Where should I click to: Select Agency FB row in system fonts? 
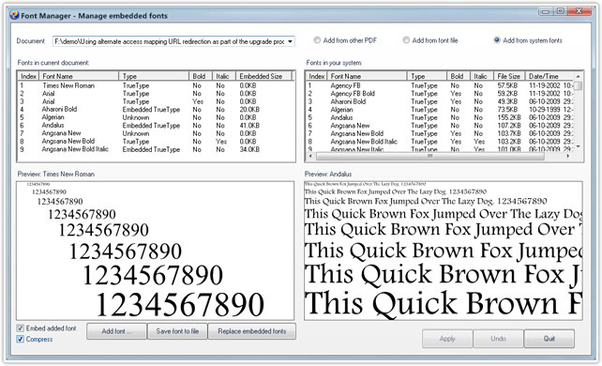440,85
